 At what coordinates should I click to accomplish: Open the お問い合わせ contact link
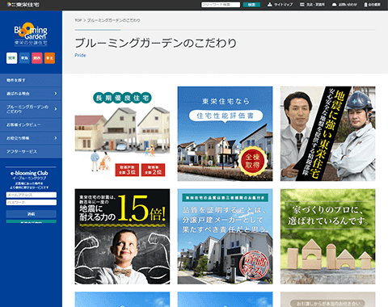coord(345,5)
